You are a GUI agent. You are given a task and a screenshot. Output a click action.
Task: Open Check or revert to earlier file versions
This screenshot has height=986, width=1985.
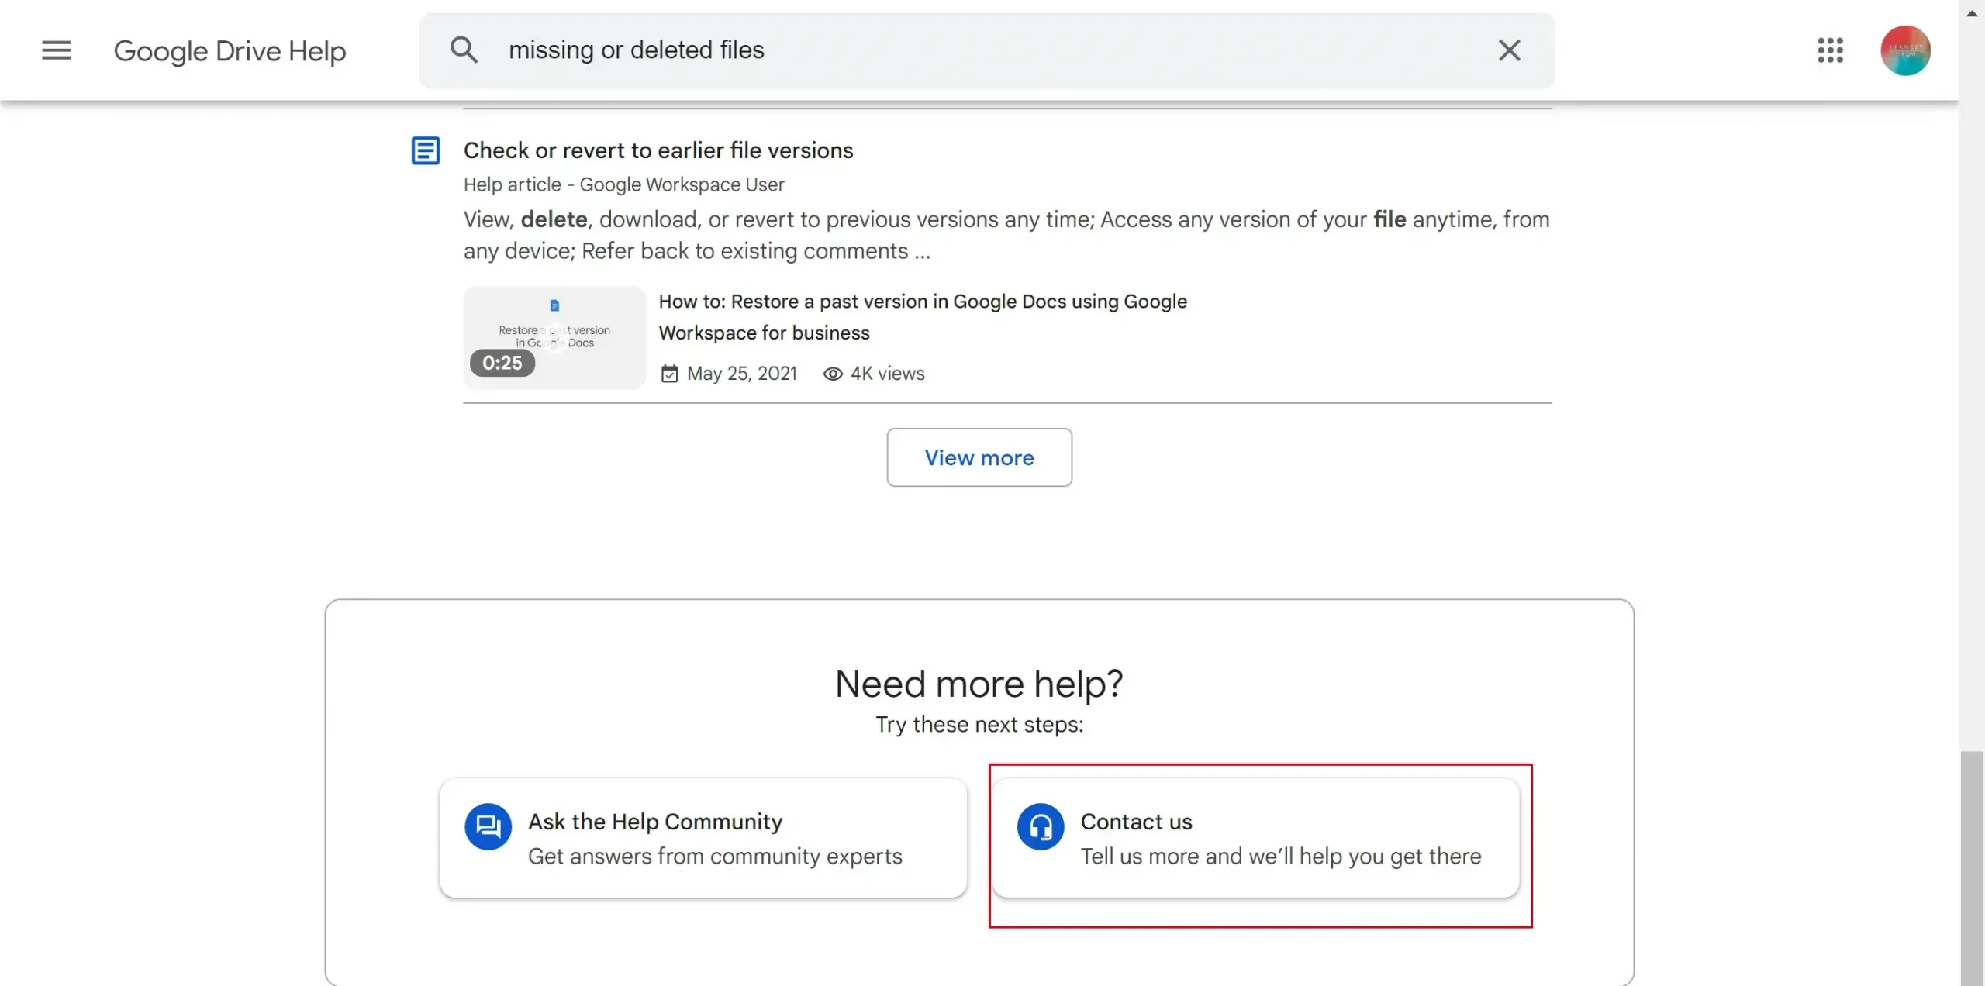coord(658,150)
